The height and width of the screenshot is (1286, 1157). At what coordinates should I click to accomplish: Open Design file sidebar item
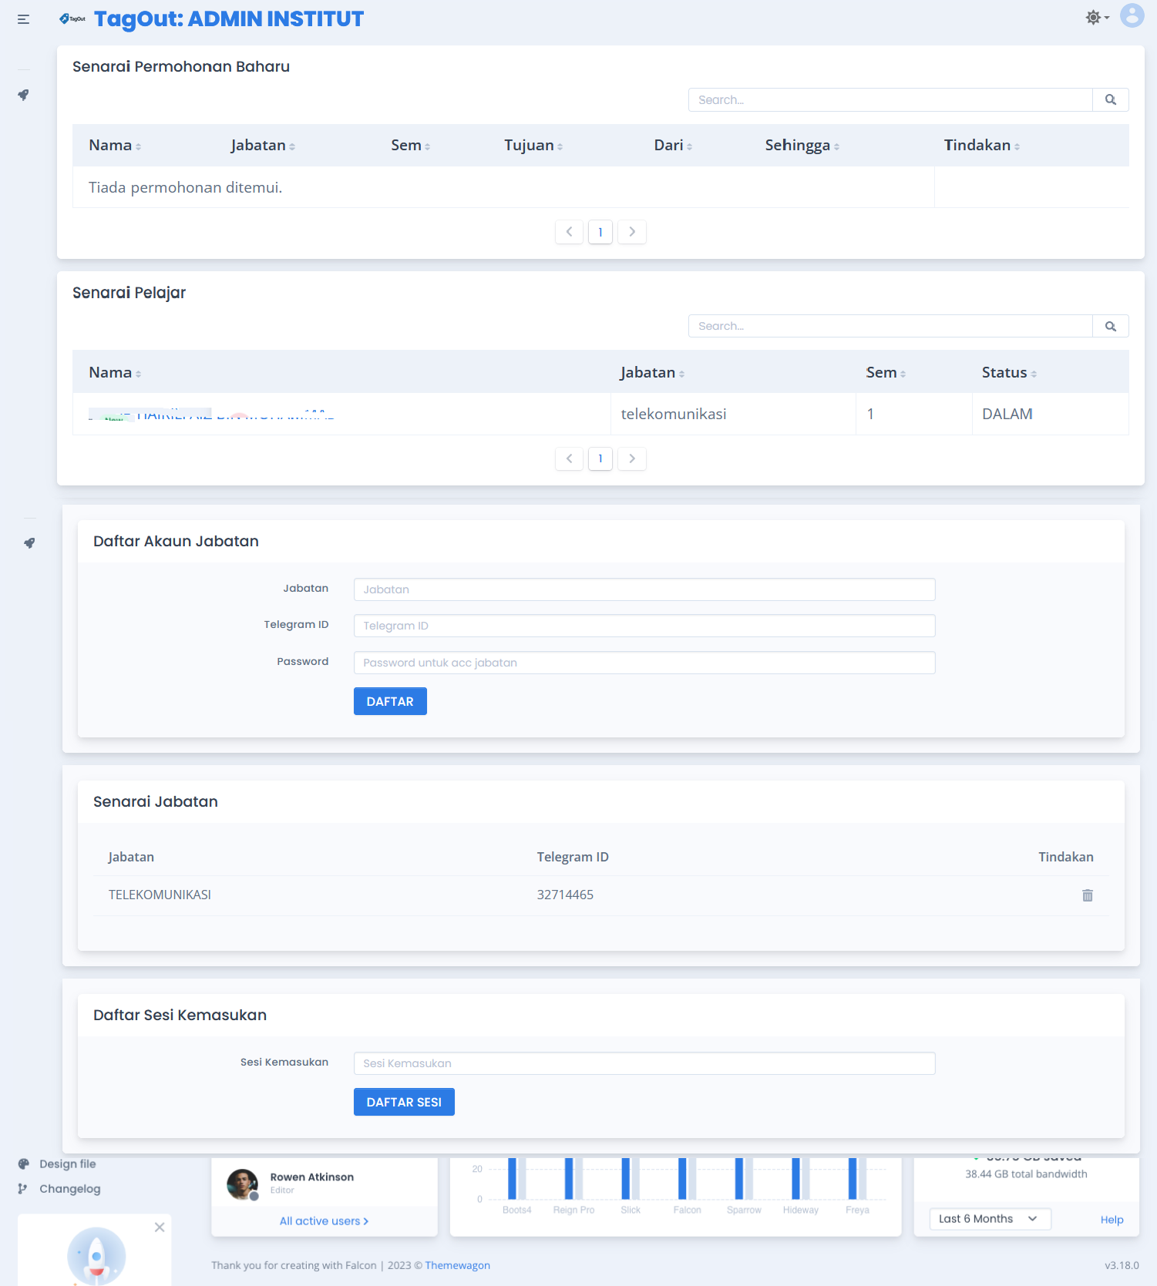coord(67,1163)
